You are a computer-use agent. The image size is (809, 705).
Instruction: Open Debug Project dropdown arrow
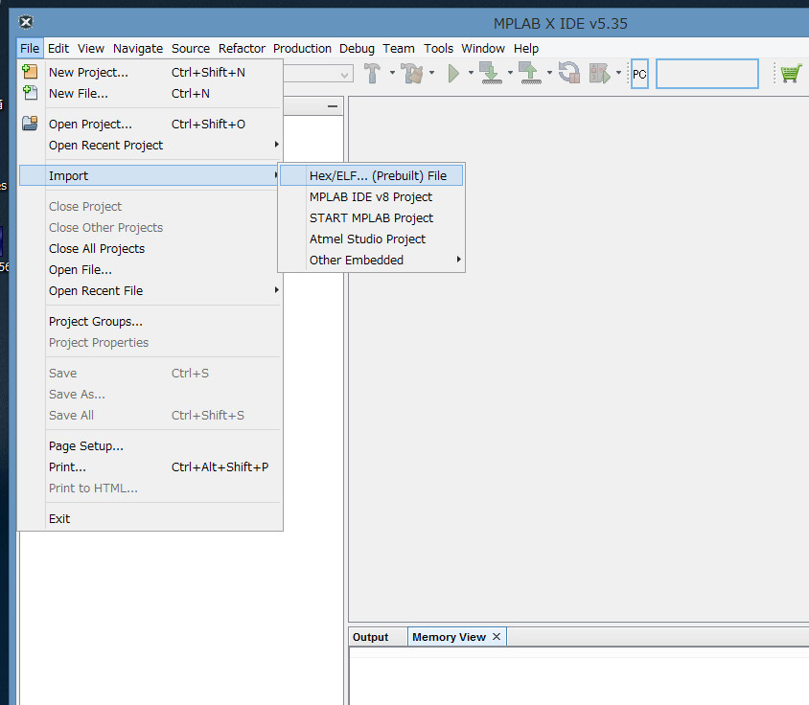point(618,73)
